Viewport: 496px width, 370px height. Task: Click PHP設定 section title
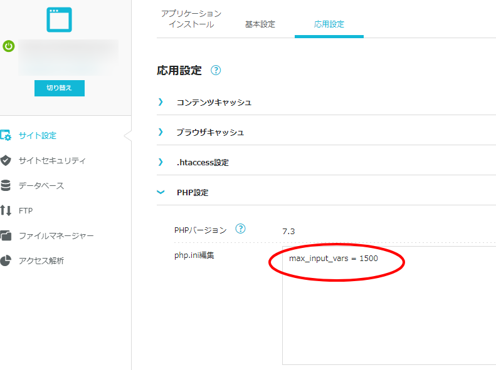193,193
